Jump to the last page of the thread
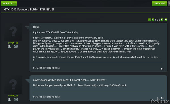The height and width of the screenshot is (104, 170). [166, 20]
